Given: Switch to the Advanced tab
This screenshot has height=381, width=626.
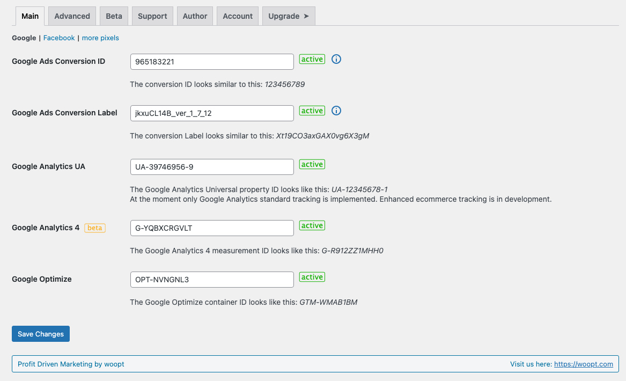Looking at the screenshot, I should tap(71, 16).
